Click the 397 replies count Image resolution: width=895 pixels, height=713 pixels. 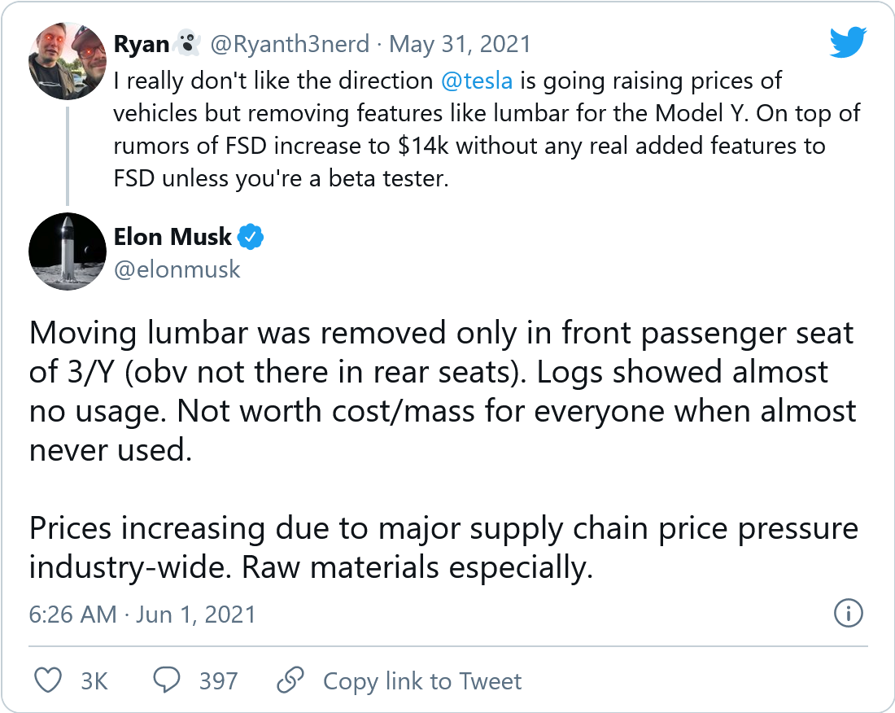coord(219,680)
